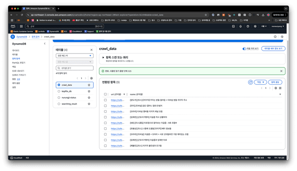Open CloudShell from the top navigation bar
297x171 pixels.
coord(233,26)
